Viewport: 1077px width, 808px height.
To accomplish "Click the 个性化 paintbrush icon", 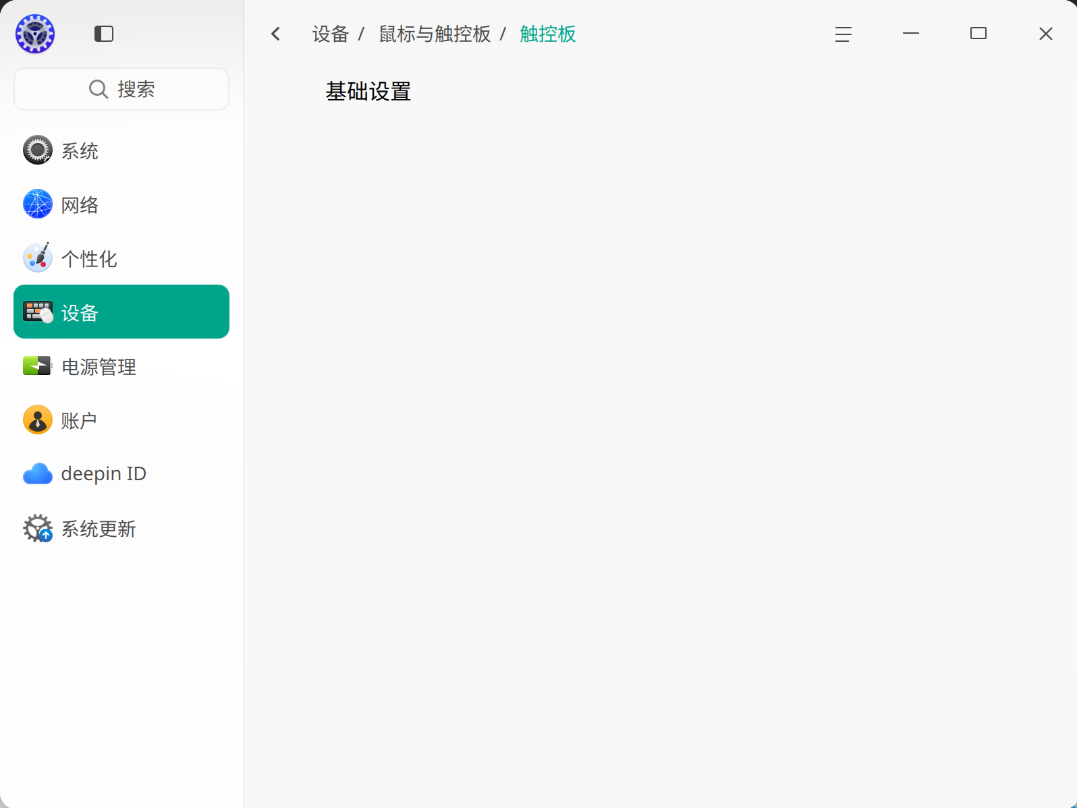I will coord(38,258).
